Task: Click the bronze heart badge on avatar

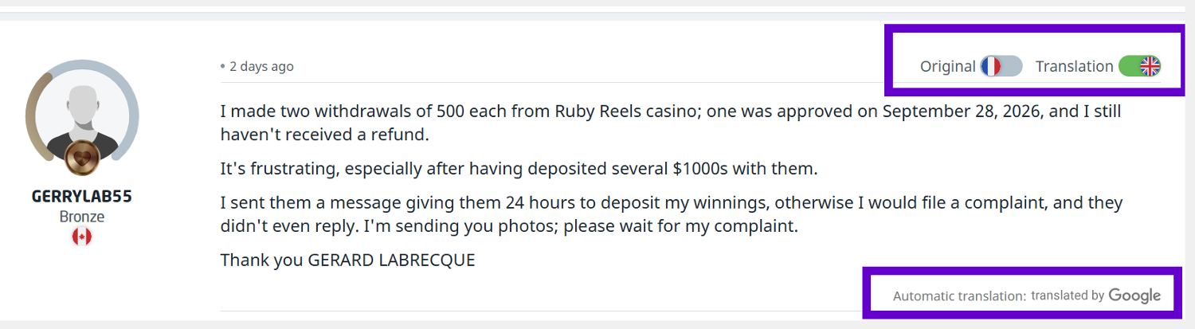Action: (82, 158)
